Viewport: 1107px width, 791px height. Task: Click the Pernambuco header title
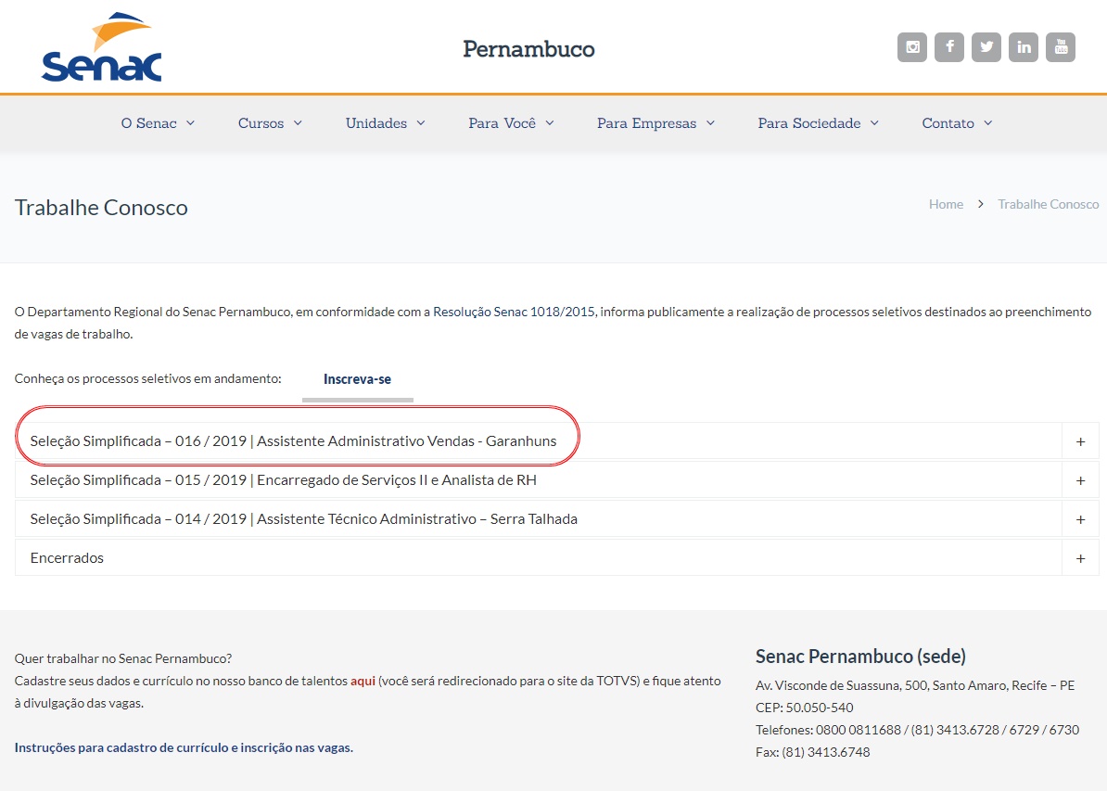tap(528, 49)
